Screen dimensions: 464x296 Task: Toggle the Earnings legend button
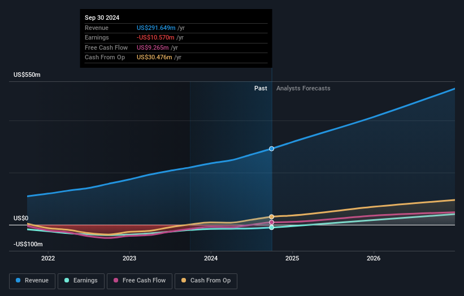pos(81,281)
